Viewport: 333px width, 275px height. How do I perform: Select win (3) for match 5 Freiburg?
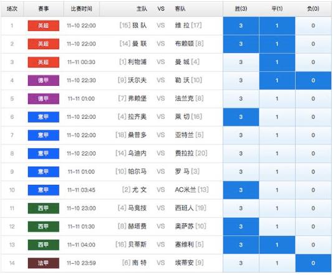(241, 99)
